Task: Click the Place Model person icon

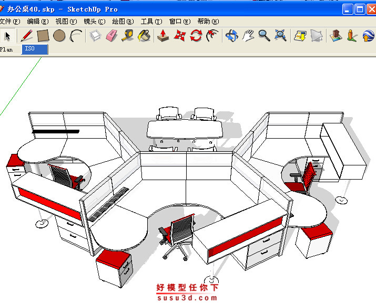Action: click(x=352, y=36)
